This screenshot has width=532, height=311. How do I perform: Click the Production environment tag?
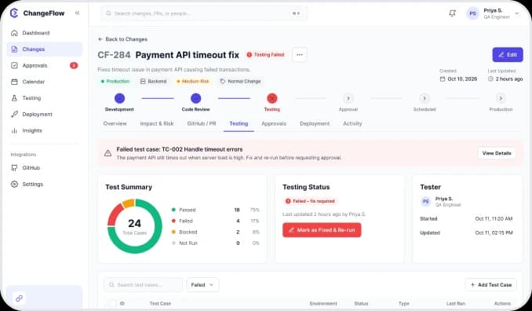115,82
